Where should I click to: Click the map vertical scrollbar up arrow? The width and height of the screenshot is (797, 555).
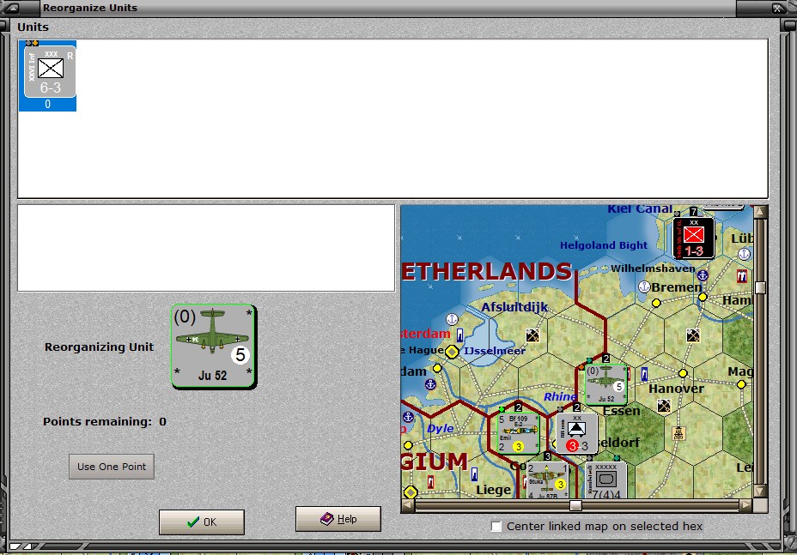click(760, 212)
